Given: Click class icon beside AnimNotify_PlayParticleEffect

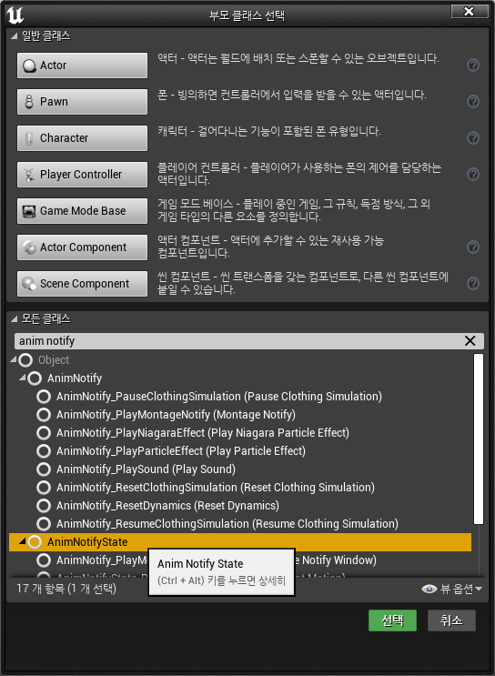Looking at the screenshot, I should [x=44, y=451].
